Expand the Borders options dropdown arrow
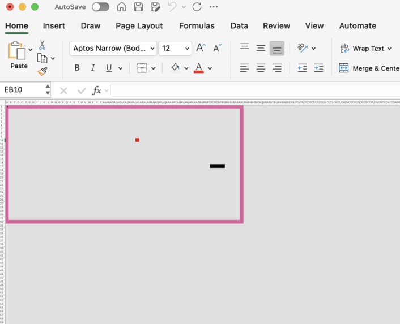Viewport: 400px width, 324px height. tap(154, 68)
